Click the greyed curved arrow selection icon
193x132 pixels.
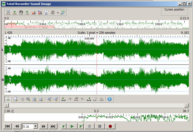95,99
